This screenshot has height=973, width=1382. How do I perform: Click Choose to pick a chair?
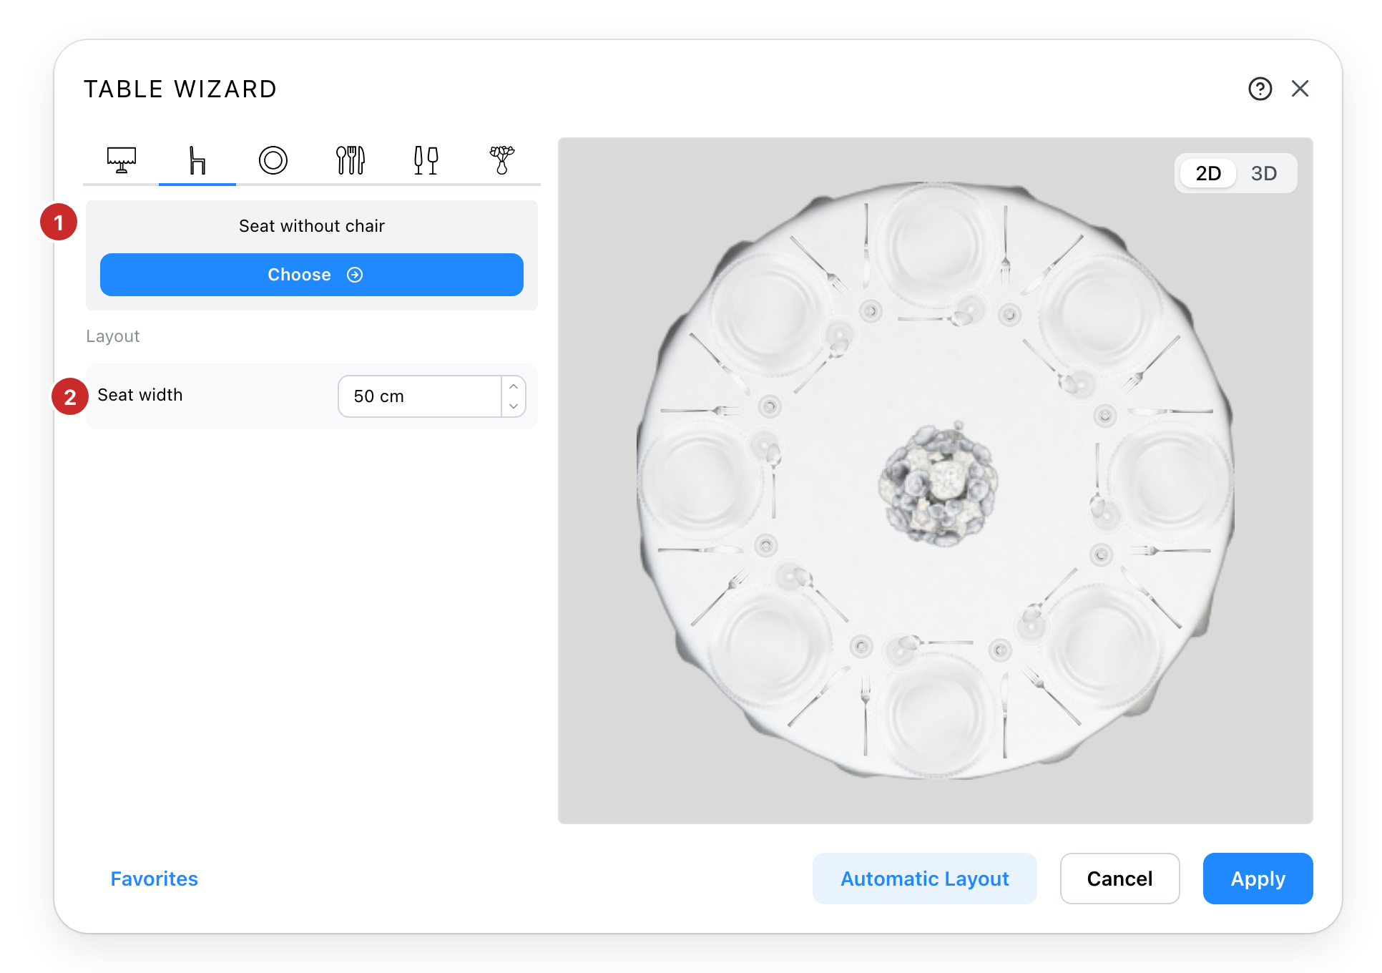(x=312, y=275)
